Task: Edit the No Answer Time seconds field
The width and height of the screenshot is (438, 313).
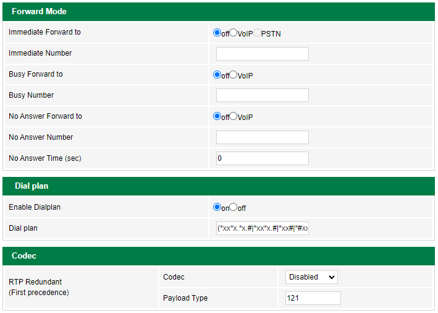Action: (x=262, y=158)
